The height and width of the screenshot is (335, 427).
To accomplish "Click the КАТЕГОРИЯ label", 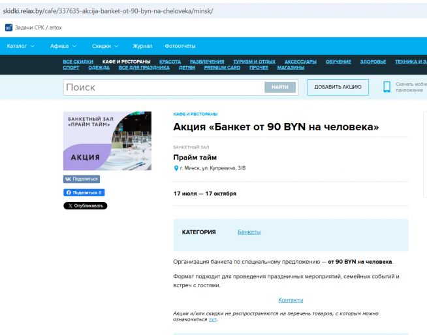I will click(198, 232).
